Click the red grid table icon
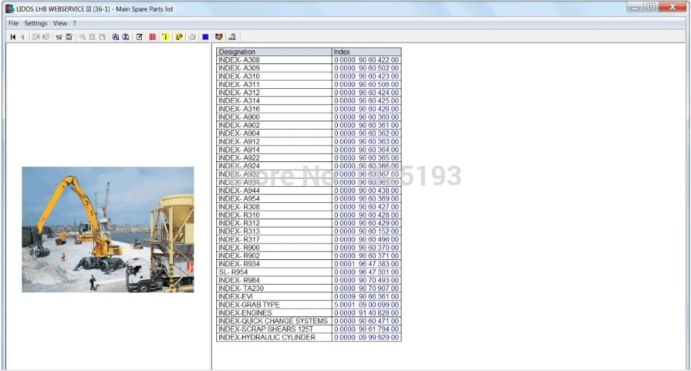Viewport: 691px width, 371px height. (153, 37)
